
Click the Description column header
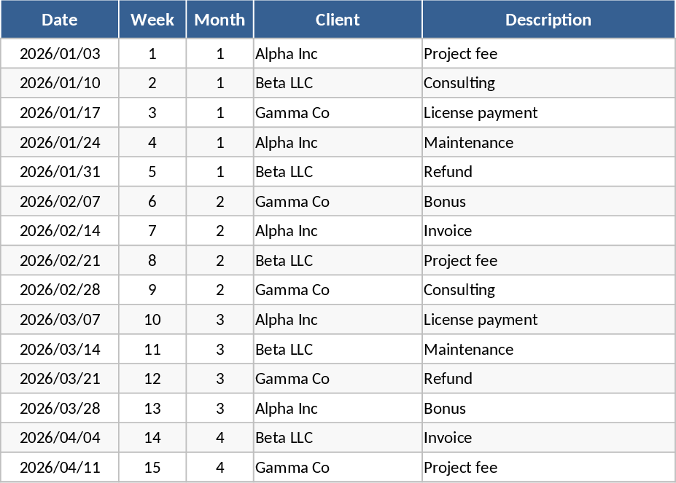point(548,20)
